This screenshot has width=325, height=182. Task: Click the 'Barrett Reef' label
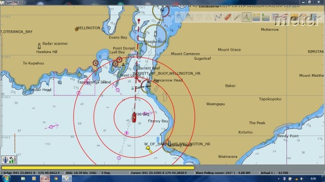(149, 68)
